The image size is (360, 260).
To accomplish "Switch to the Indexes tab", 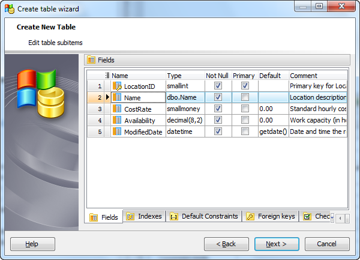I will click(143, 217).
